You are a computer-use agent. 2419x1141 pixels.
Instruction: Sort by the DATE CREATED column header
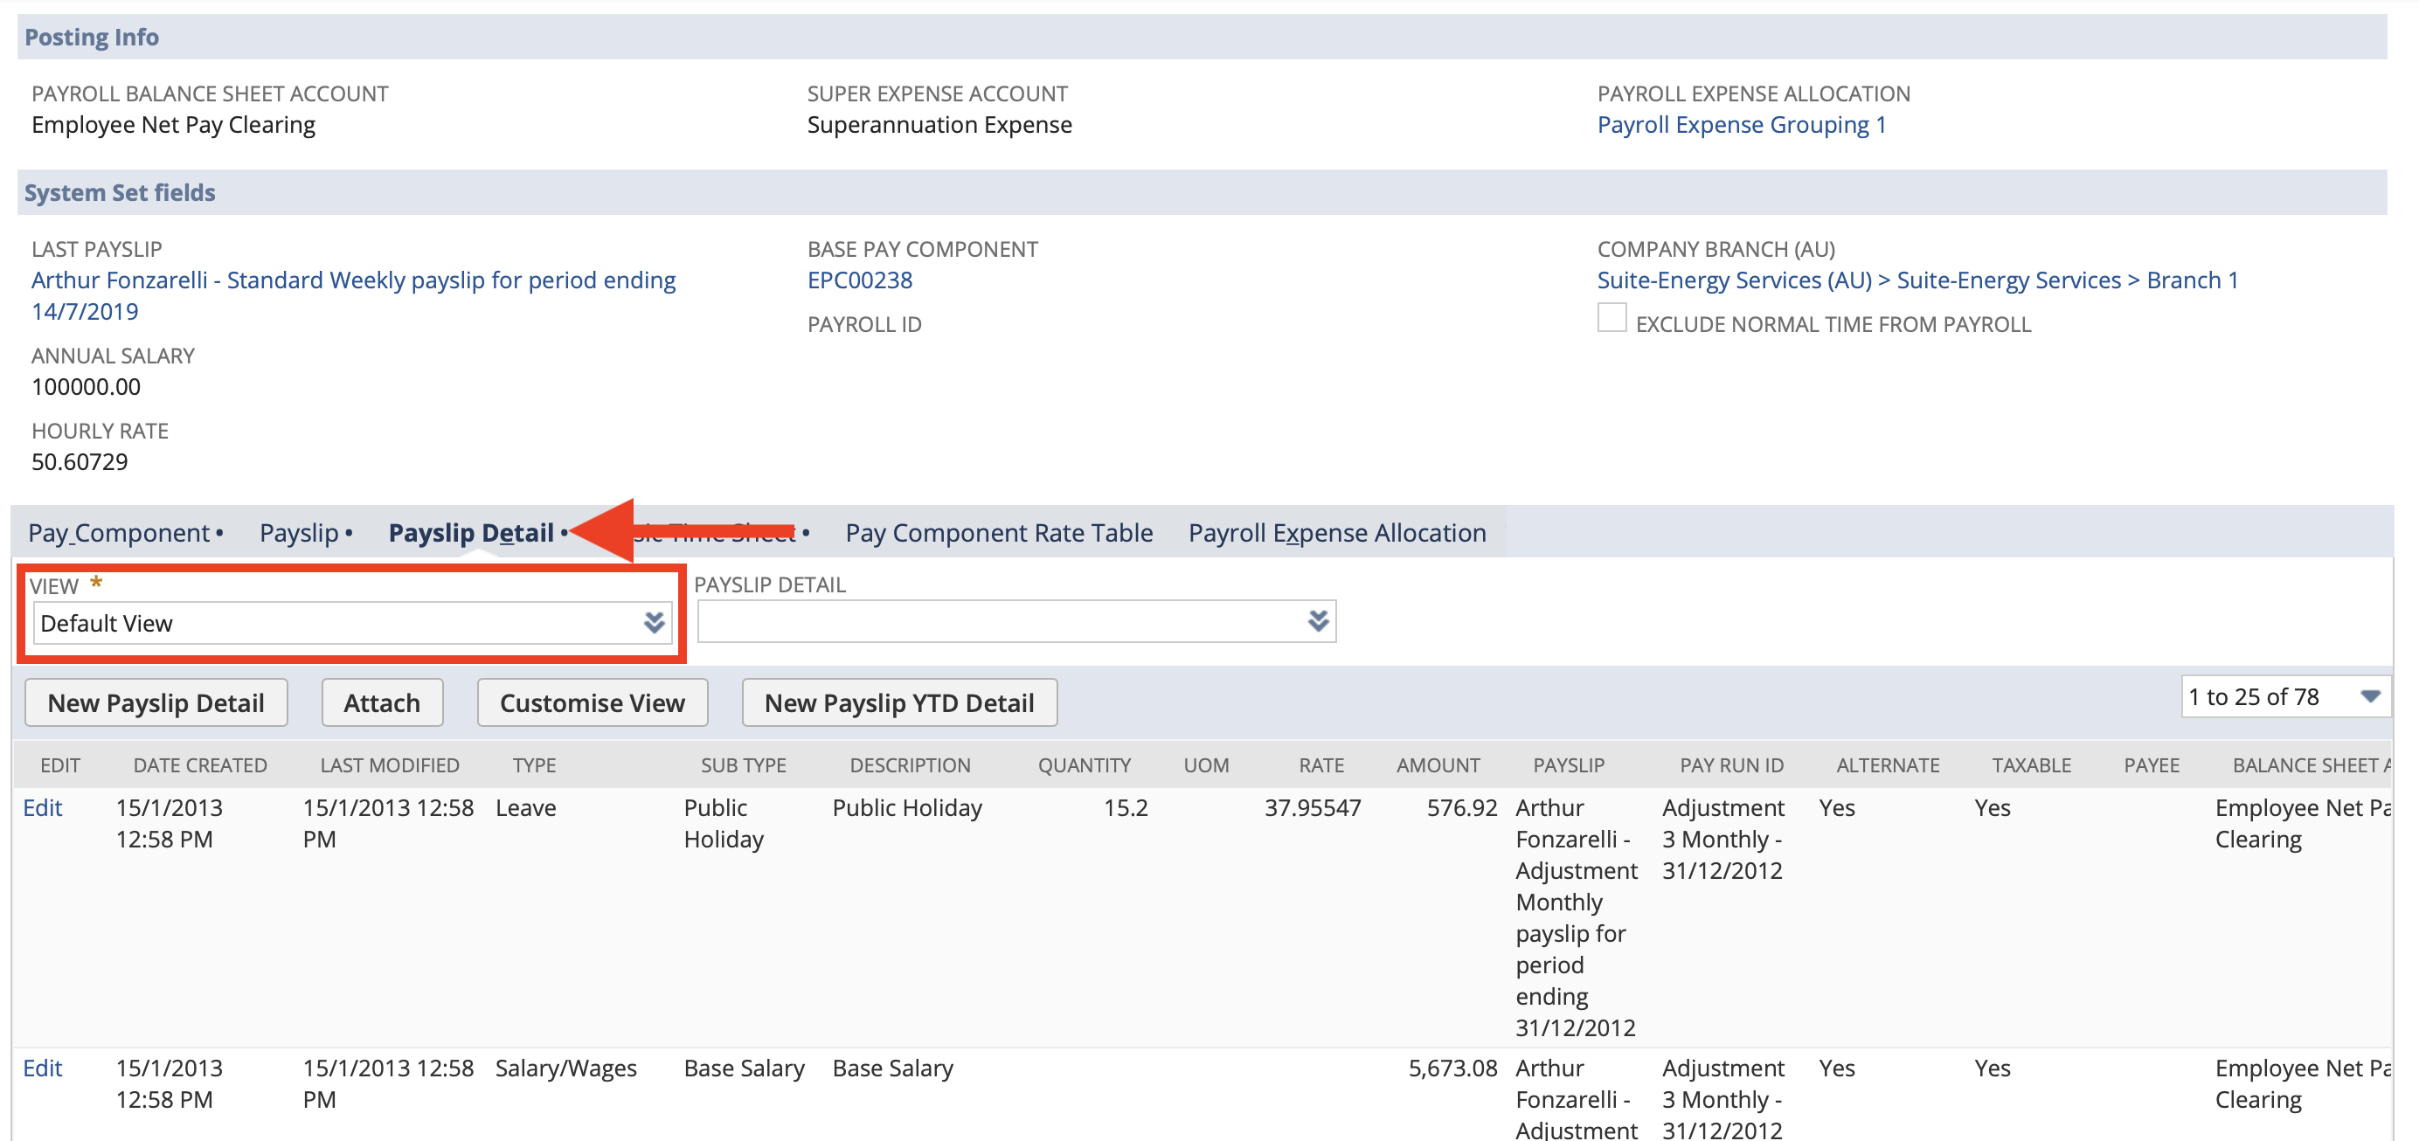(199, 764)
